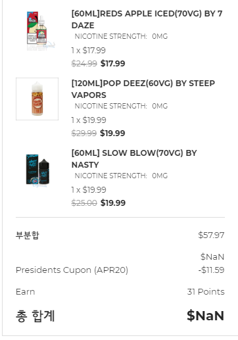Click the 총 합계 grand total label
The height and width of the screenshot is (340, 238).
pos(36,316)
